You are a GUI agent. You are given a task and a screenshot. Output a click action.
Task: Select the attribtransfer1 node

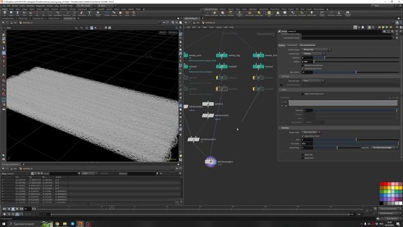(x=193, y=139)
